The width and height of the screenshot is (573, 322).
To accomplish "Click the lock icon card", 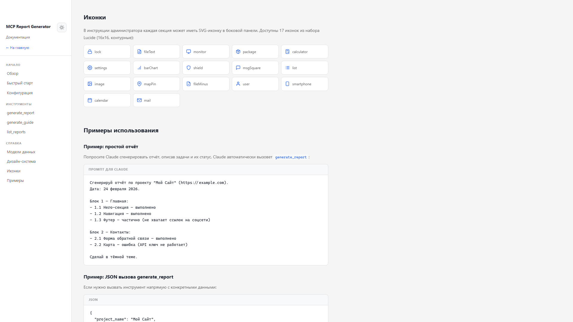I will (x=107, y=52).
